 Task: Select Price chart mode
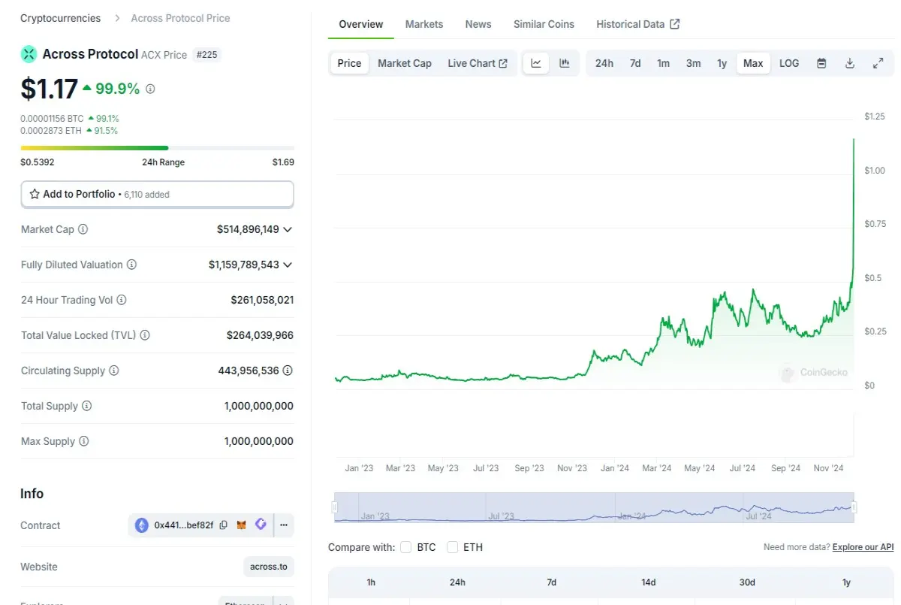[x=349, y=63]
